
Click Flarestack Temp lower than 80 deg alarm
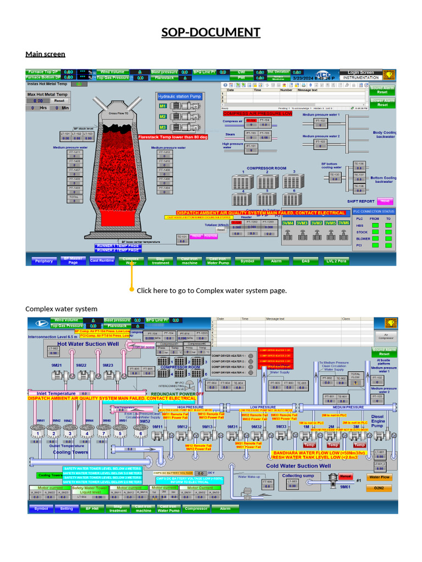point(173,137)
